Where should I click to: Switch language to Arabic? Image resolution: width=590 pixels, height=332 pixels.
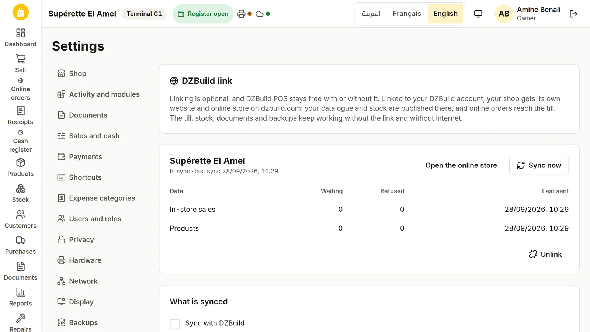(371, 14)
